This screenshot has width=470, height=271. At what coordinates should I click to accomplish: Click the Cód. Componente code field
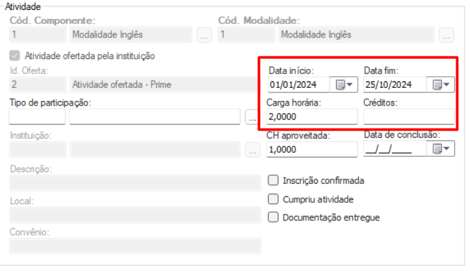coord(37,35)
